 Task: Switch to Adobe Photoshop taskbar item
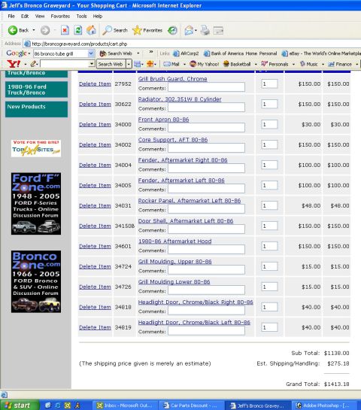pos(323,405)
